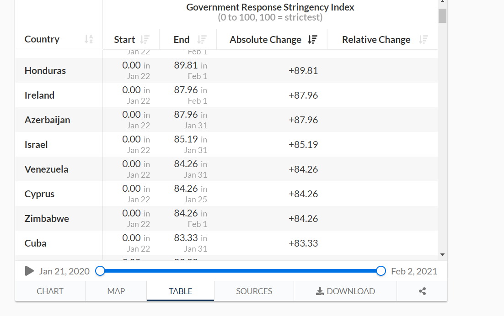Click the Relative Change sort icon

click(424, 40)
